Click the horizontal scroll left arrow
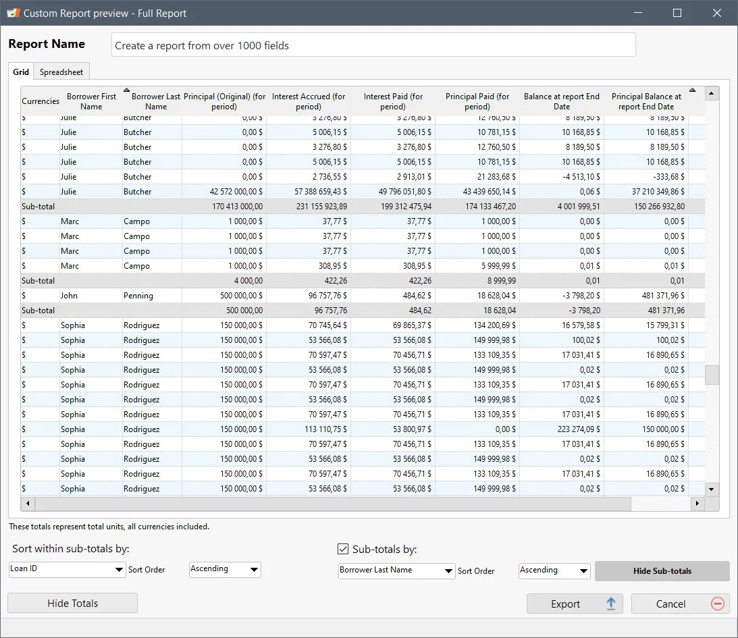738x638 pixels. pos(28,504)
